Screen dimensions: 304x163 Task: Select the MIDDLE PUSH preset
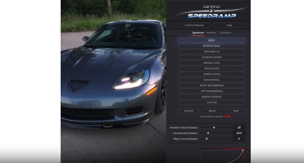[212, 63]
